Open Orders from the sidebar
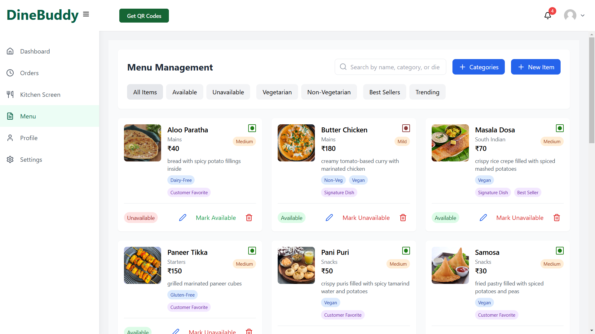 pos(50,73)
